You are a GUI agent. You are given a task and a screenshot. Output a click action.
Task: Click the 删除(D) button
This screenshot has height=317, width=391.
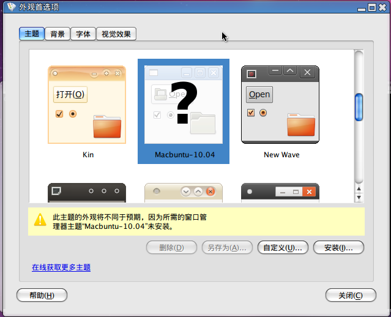click(x=171, y=247)
